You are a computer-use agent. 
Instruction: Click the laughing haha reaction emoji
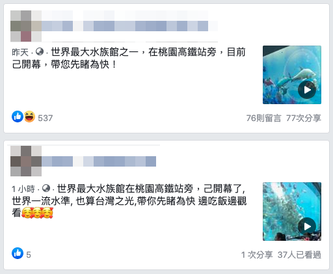(29, 116)
